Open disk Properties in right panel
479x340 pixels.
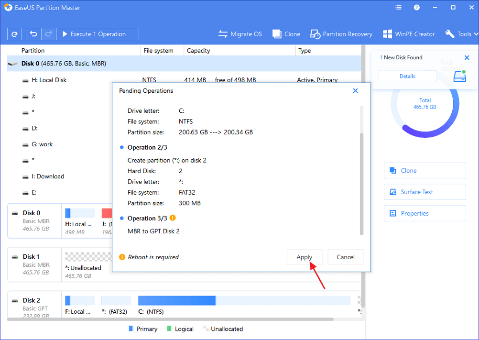[425, 213]
